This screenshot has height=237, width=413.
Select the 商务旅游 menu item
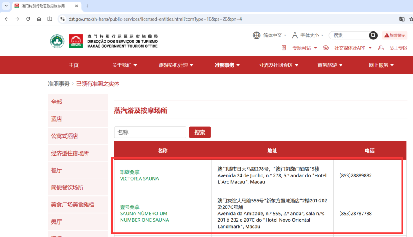pos(328,65)
